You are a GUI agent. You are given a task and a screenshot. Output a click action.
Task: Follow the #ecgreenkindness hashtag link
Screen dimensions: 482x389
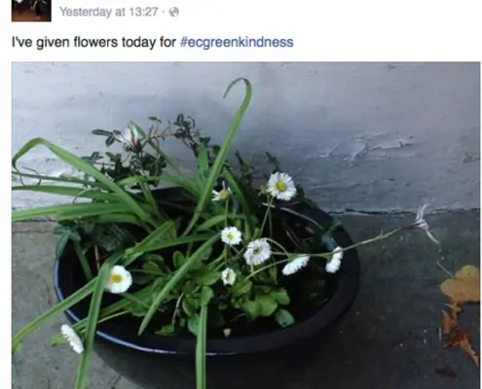click(237, 42)
